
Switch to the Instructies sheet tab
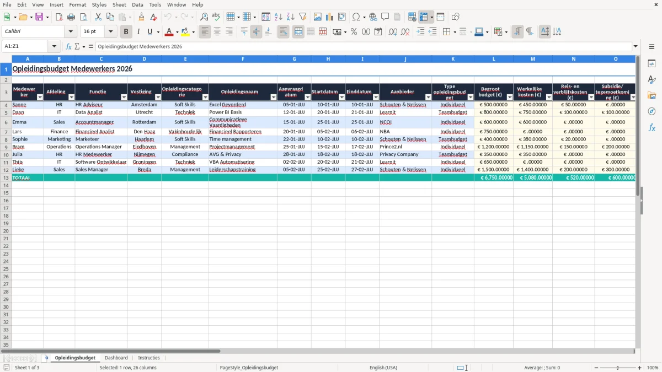point(149,358)
